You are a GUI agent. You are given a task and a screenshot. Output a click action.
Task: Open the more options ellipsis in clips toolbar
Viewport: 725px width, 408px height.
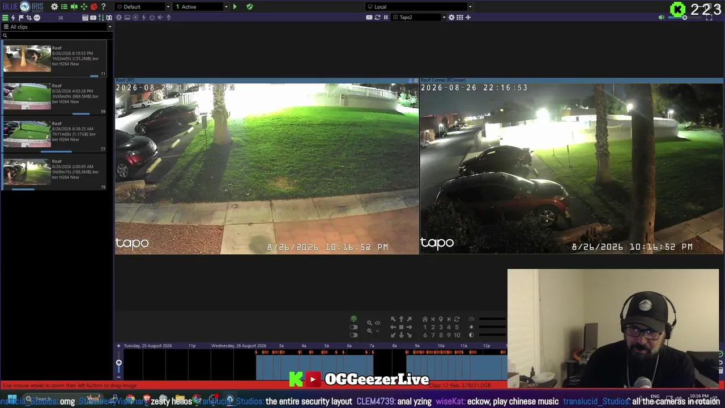[x=37, y=18]
